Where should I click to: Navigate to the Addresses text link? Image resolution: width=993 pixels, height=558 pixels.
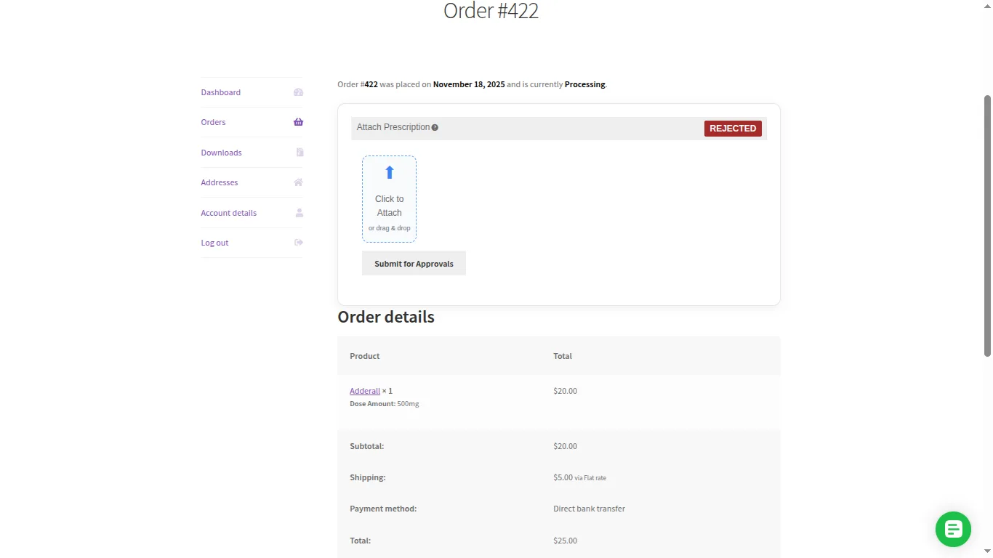219,182
